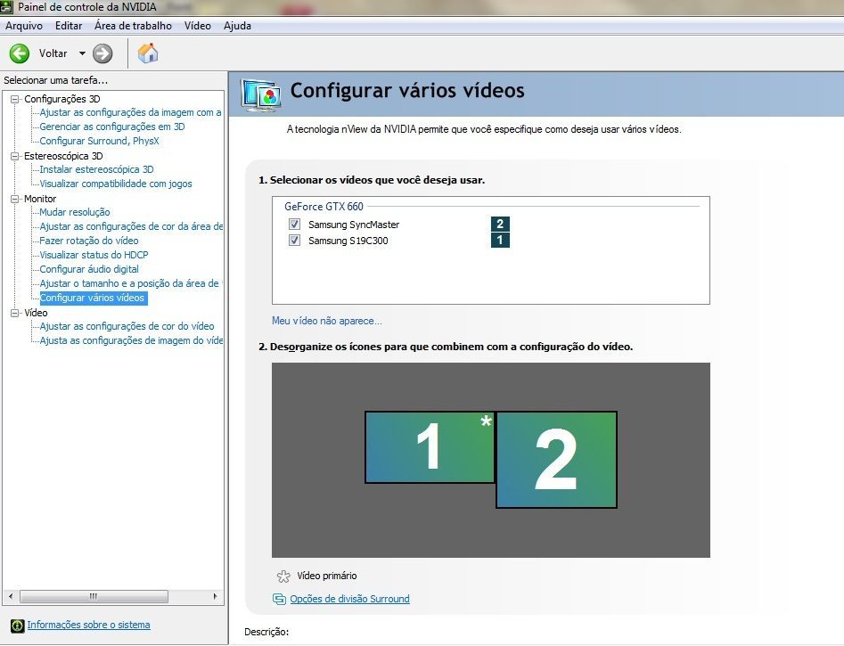Viewport: 844px width, 646px height.
Task: Click the GeForce GTX 660 group label
Action: click(x=324, y=207)
